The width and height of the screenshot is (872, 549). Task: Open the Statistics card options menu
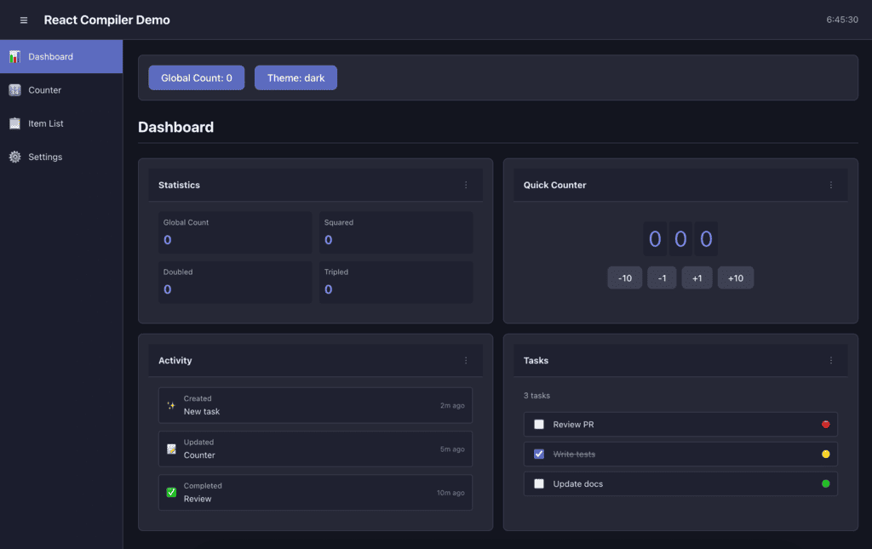(466, 186)
